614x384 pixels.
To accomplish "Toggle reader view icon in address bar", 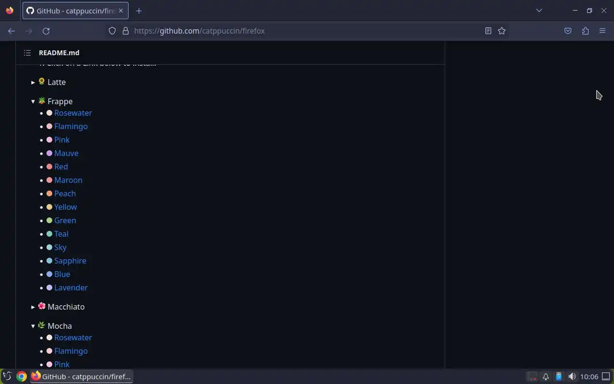I will pos(488,31).
